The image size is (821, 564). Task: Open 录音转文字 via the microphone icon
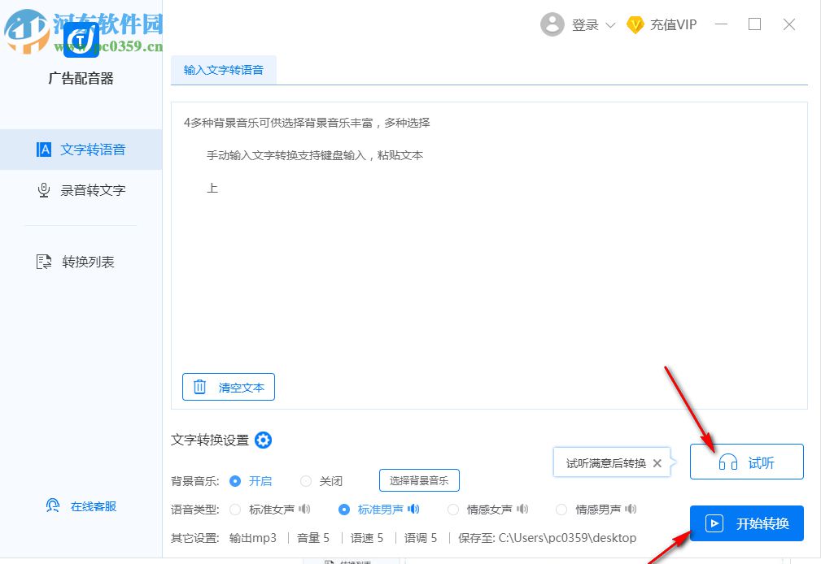click(x=44, y=189)
